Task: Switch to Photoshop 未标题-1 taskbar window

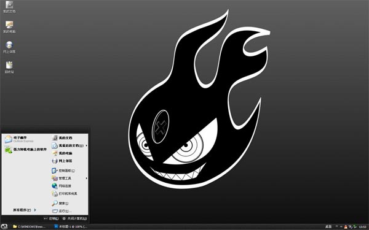Action: click(71, 226)
